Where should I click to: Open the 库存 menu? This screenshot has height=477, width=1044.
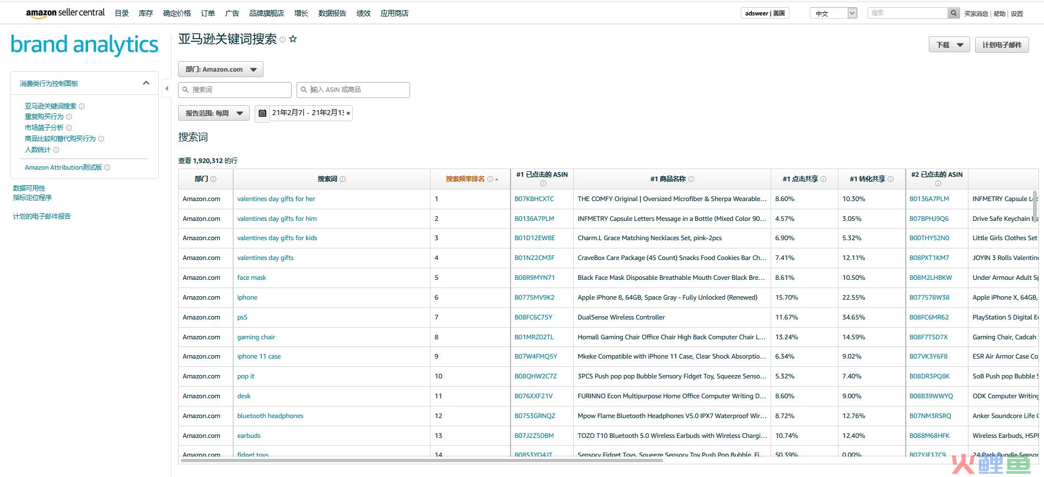coord(146,13)
